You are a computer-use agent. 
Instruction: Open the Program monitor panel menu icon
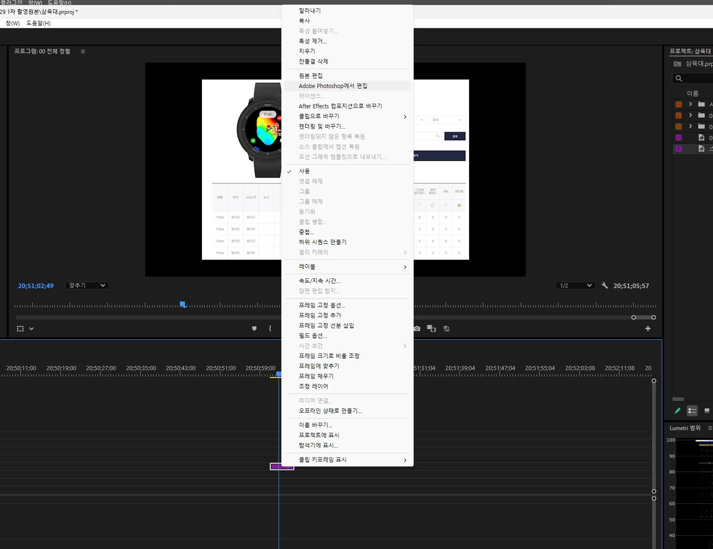coord(83,52)
